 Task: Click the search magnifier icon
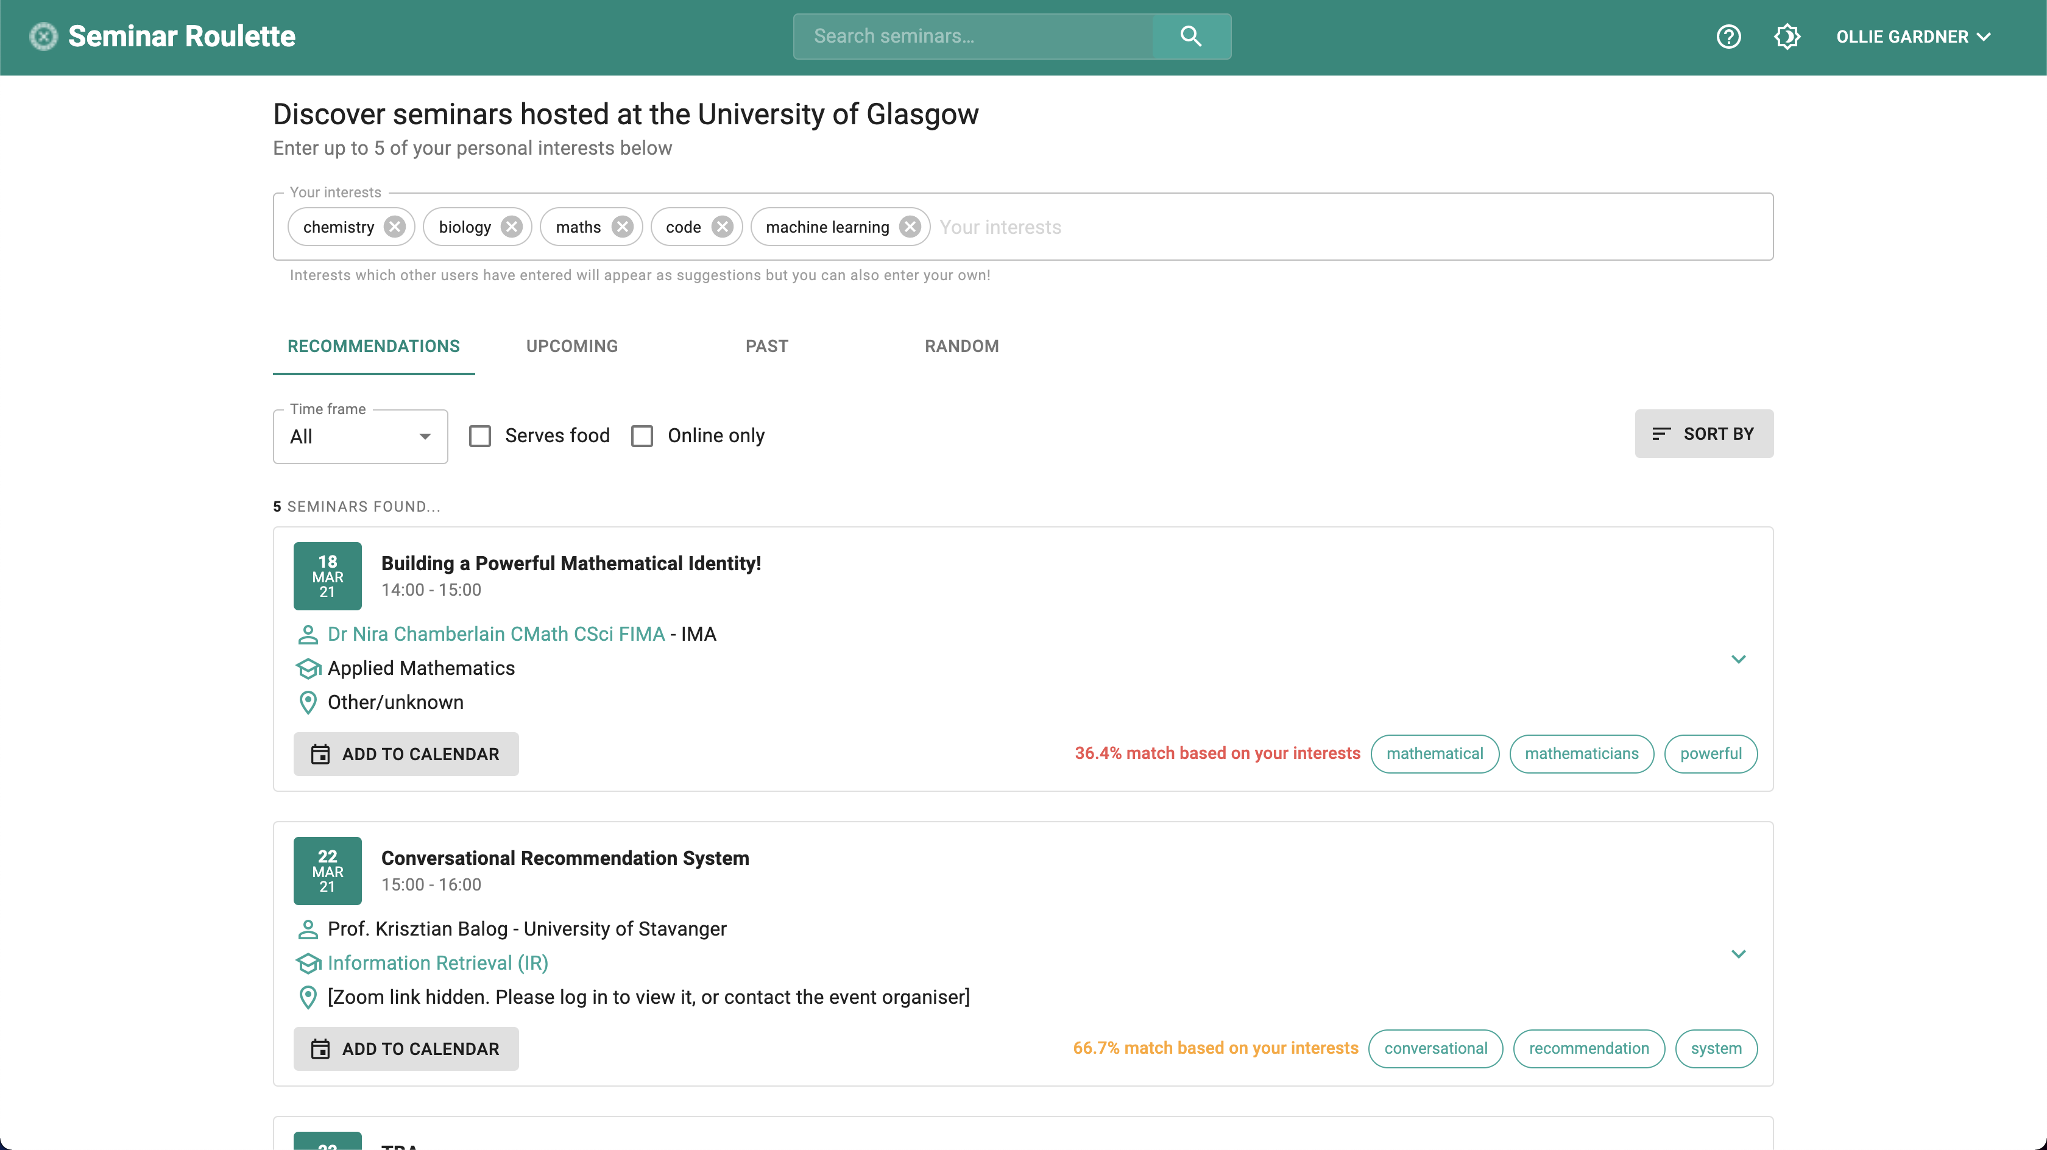tap(1191, 37)
